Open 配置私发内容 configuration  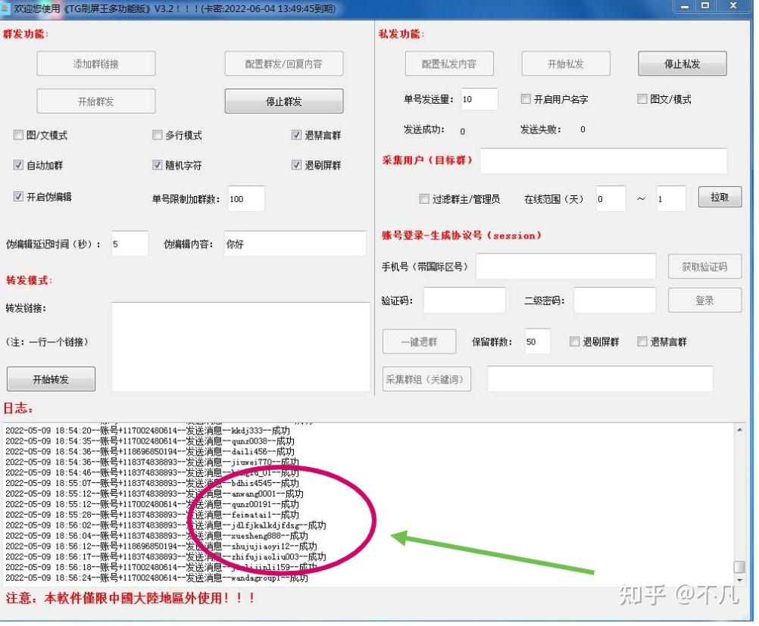click(448, 64)
